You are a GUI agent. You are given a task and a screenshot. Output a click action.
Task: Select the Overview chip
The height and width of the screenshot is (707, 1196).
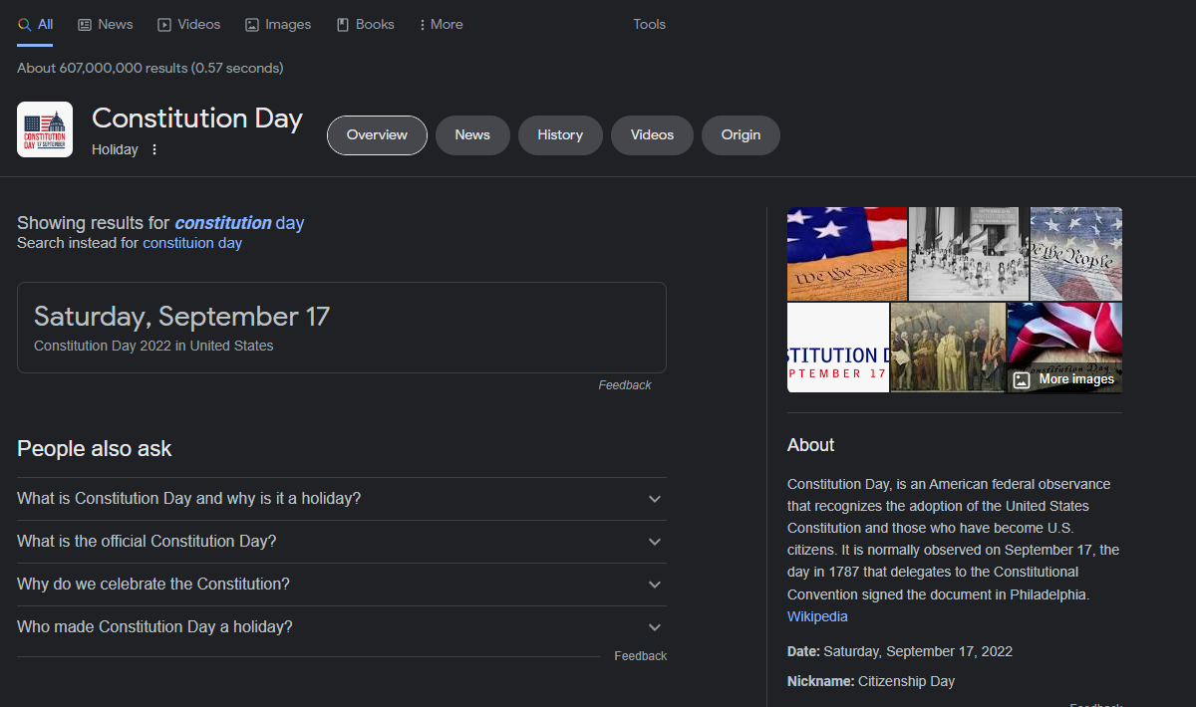[377, 135]
